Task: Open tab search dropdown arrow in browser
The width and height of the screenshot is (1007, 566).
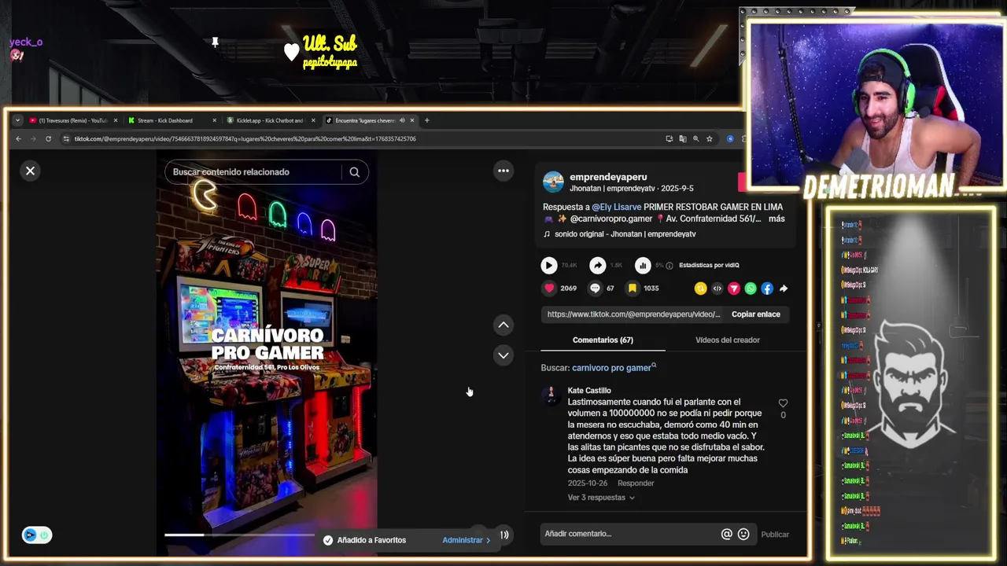Action: click(17, 120)
